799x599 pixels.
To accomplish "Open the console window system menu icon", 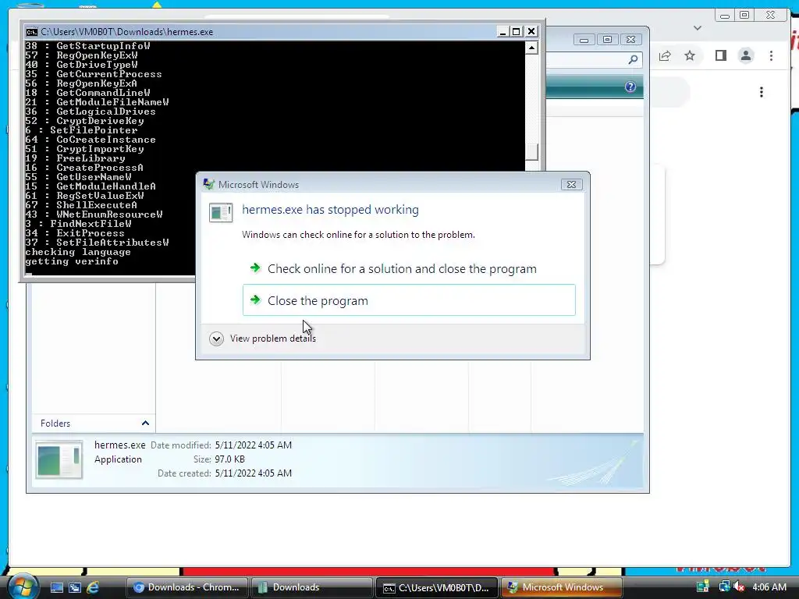I will pos(31,31).
